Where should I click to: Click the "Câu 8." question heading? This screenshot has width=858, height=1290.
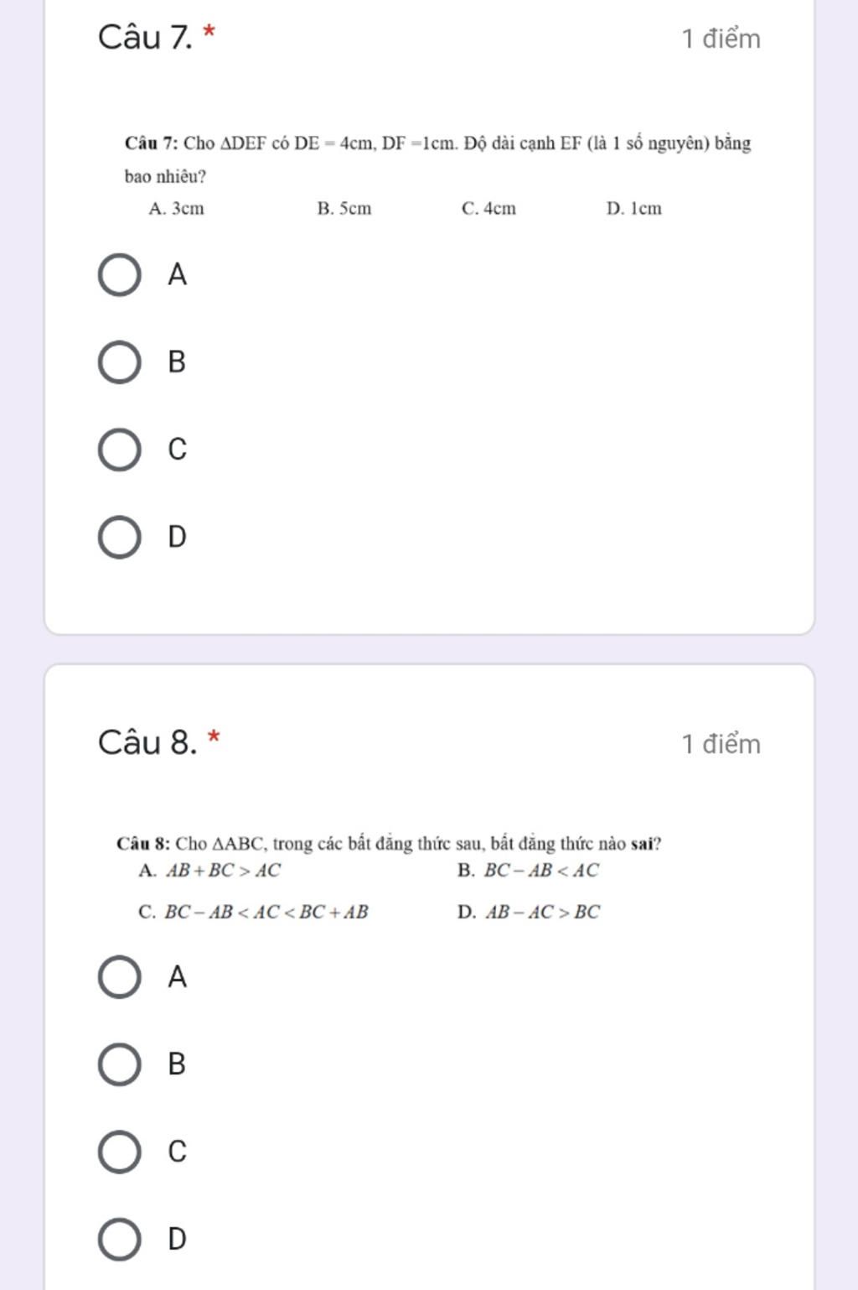[x=147, y=743]
